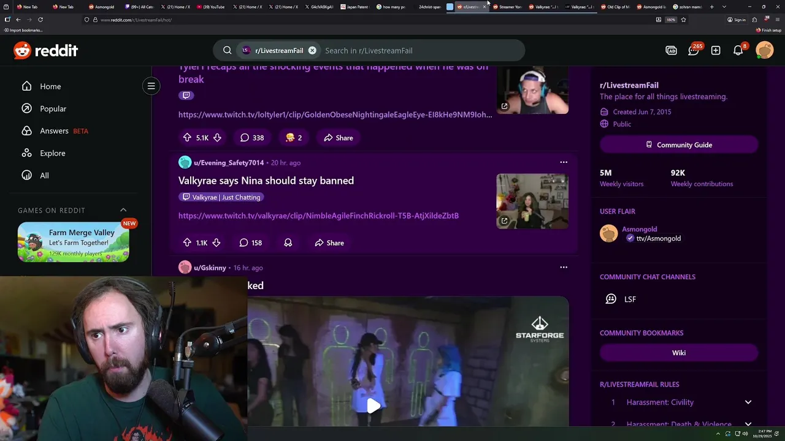The height and width of the screenshot is (441, 785).
Task: Open options menu for u/Gskinny post
Action: pyautogui.click(x=564, y=267)
